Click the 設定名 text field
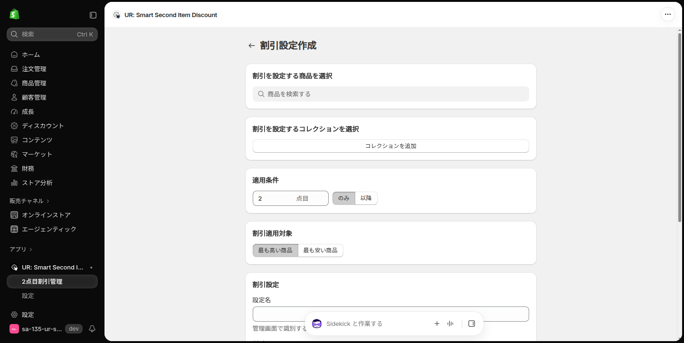 (391, 314)
